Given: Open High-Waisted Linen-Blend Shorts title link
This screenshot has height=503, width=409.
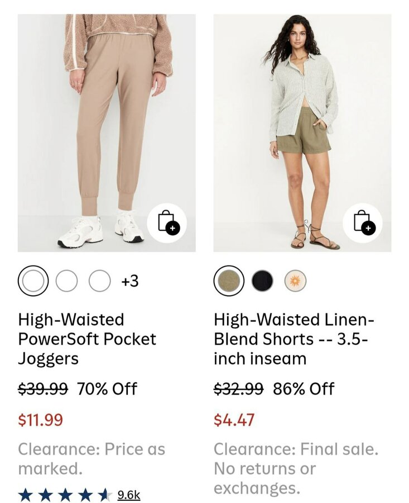Looking at the screenshot, I should click(294, 339).
